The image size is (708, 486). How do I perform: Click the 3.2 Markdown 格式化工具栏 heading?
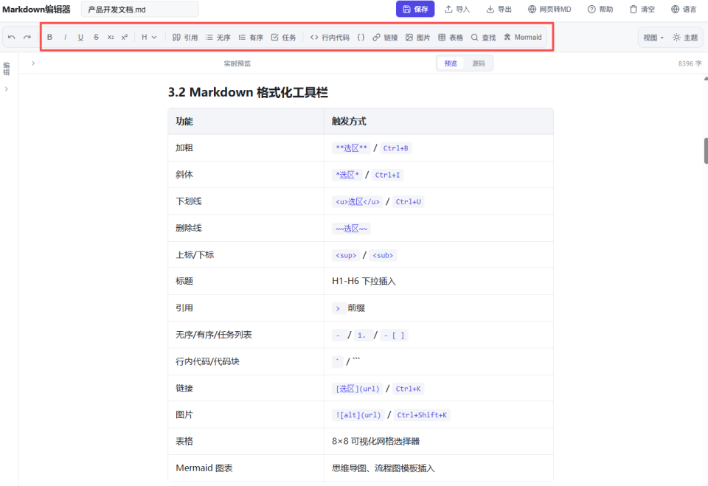(248, 92)
